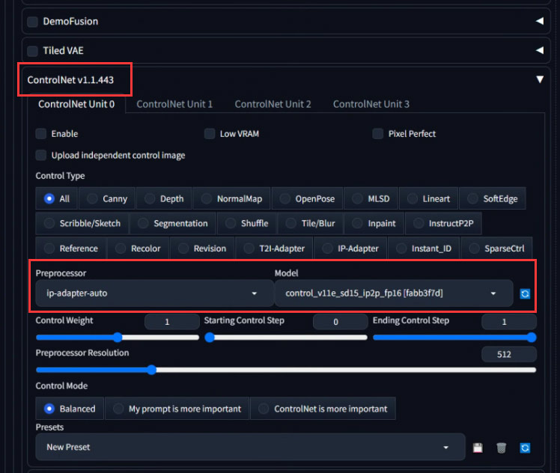The image size is (560, 473).
Task: Toggle the Low VRAM checkbox
Action: (x=210, y=134)
